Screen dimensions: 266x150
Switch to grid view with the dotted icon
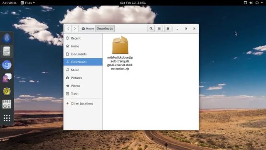click(x=159, y=29)
